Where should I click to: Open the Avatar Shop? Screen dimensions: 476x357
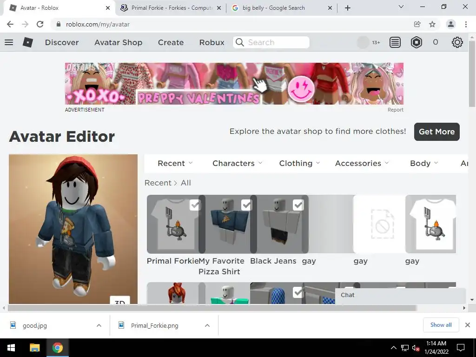119,42
